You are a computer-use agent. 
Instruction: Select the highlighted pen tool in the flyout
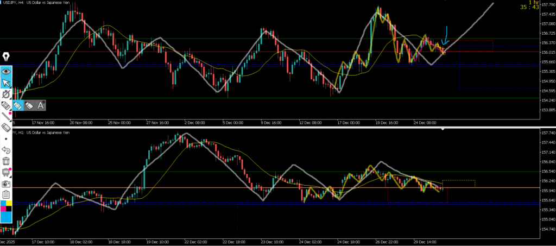(x=17, y=105)
